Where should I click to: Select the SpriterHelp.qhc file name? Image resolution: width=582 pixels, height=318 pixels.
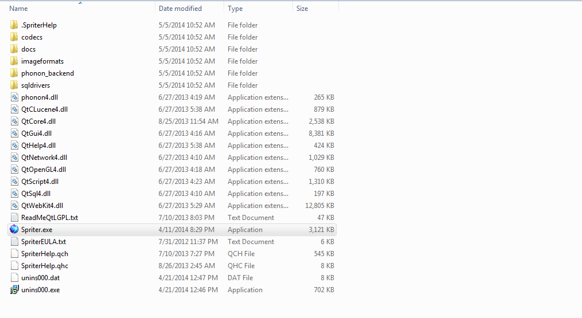click(45, 266)
